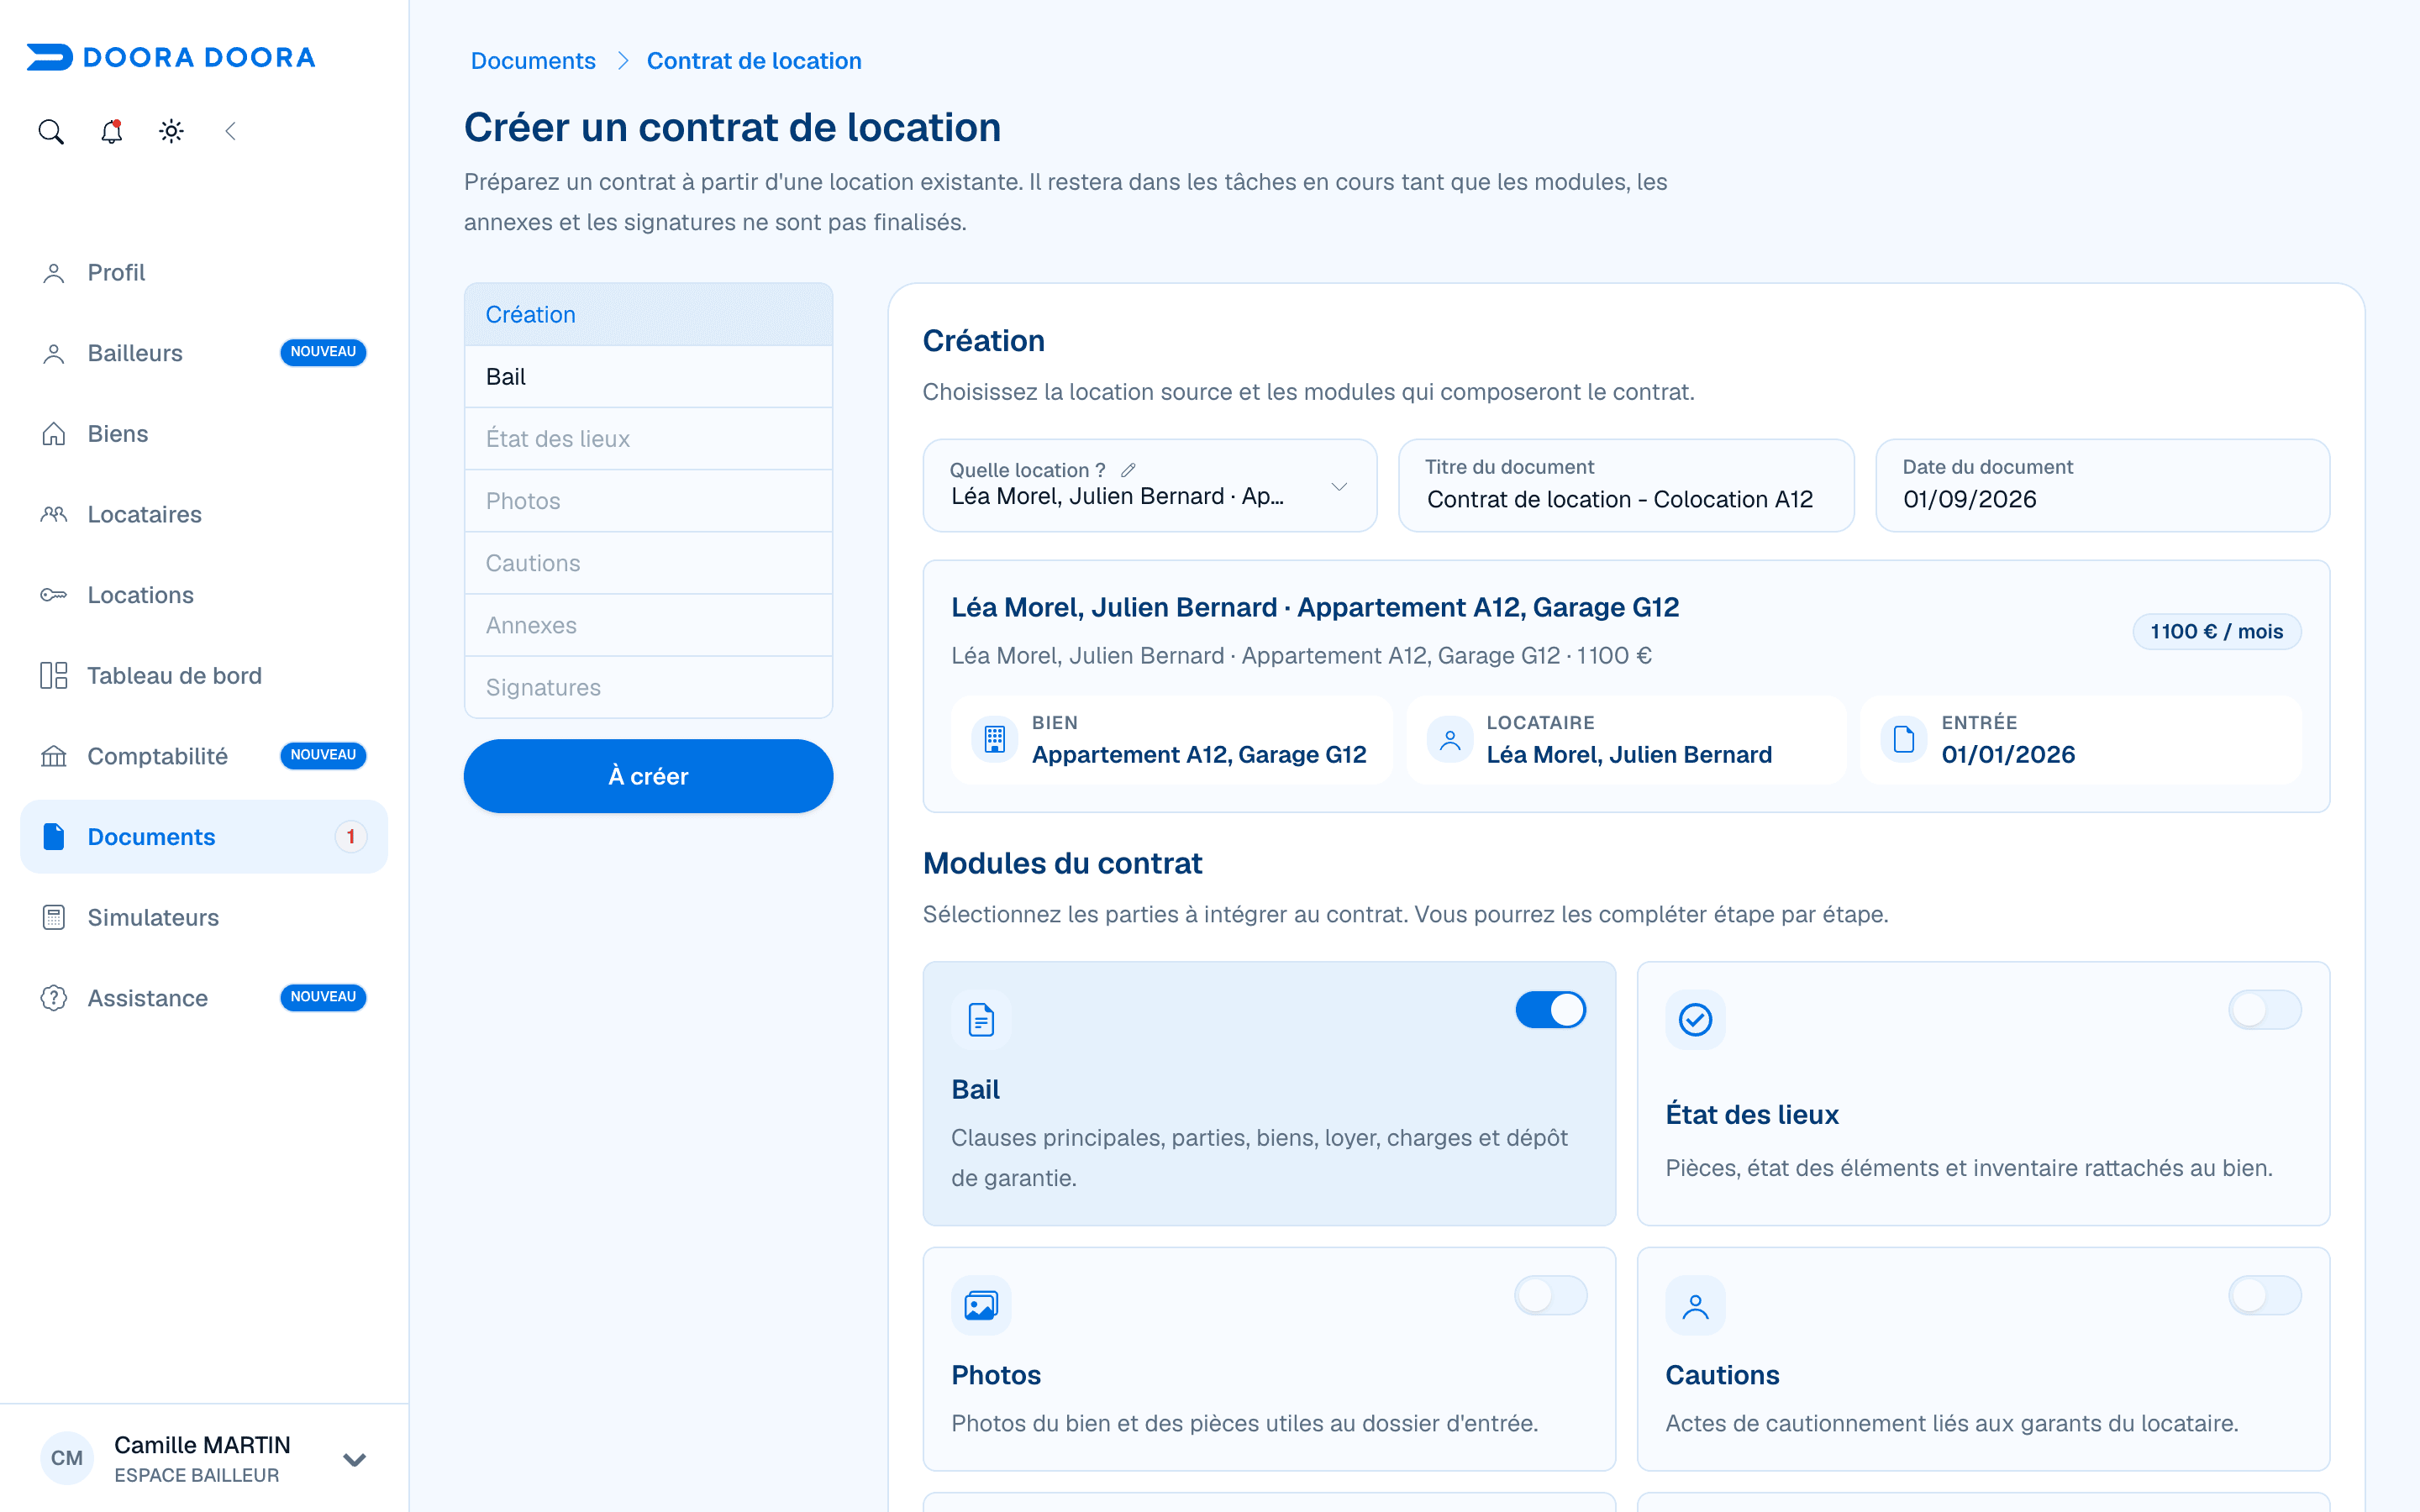Viewport: 2420px width, 1512px height.
Task: Click the Bailleurs icon in sidebar
Action: 54,353
